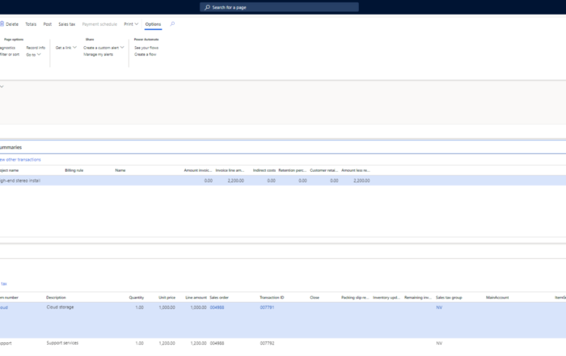
Task: Click the Amount less retention value 2,200.00
Action: point(361,181)
